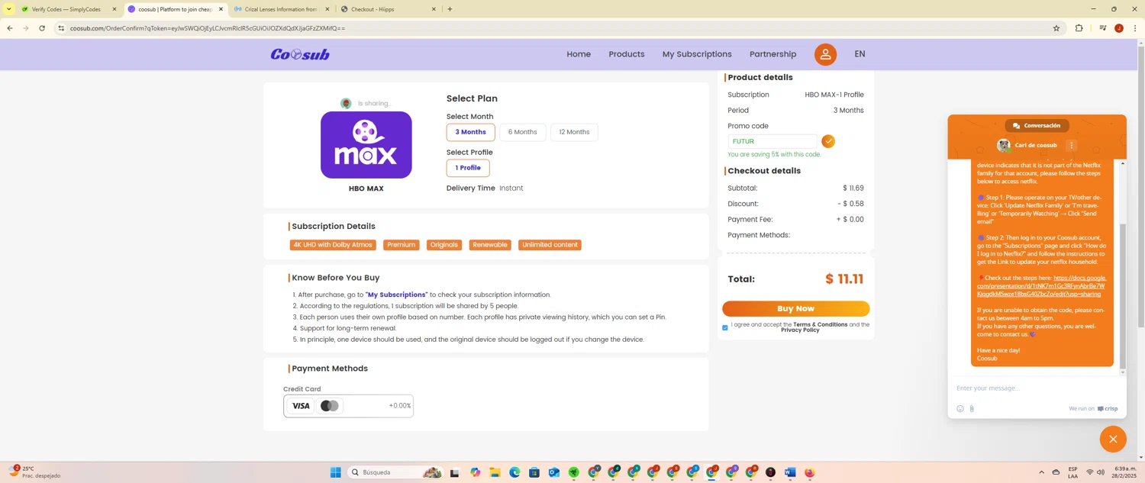Screen dimensions: 1145x483
Task: Open weather widget on taskbar
Action: [x=34, y=472]
